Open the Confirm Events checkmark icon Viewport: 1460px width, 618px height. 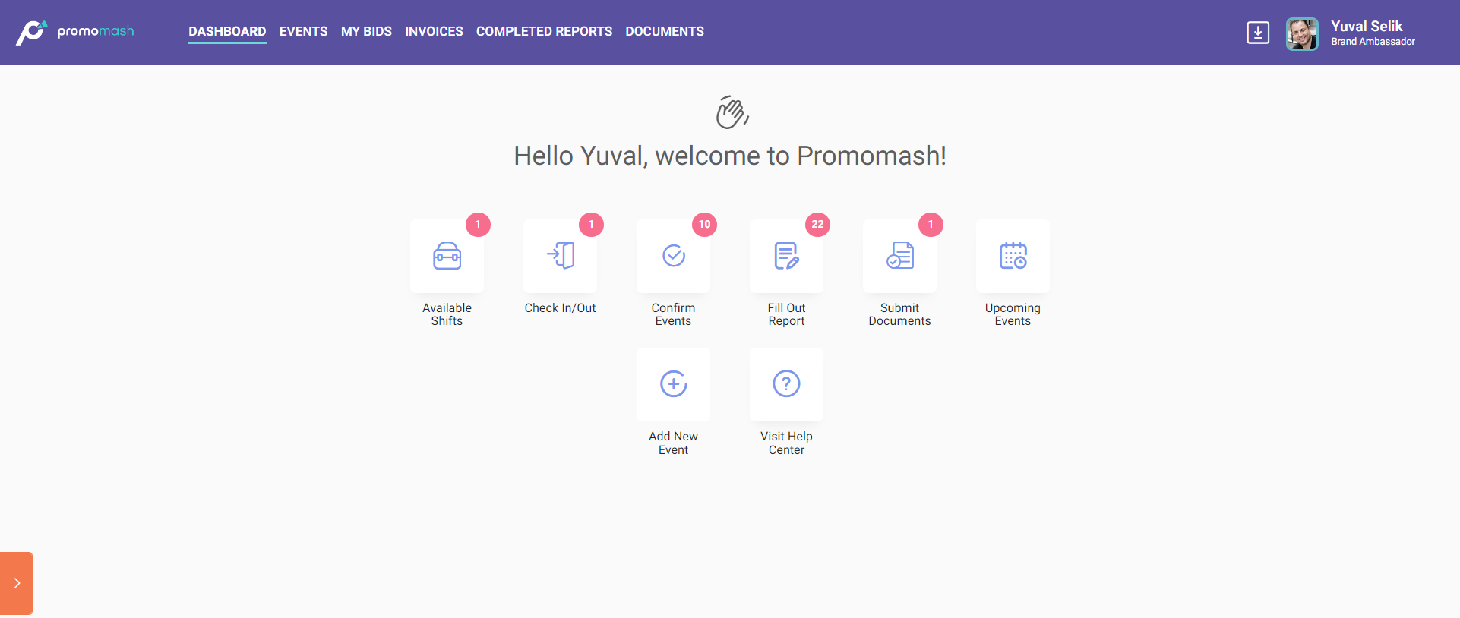click(673, 257)
